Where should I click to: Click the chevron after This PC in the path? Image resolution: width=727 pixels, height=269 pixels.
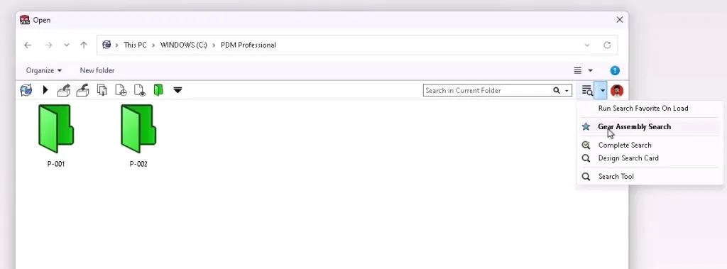click(x=153, y=45)
